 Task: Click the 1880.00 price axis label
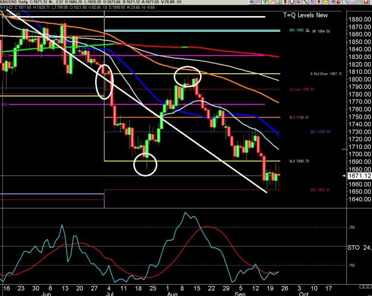point(360,19)
